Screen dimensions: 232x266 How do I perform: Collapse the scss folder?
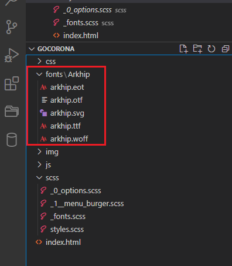129,178
